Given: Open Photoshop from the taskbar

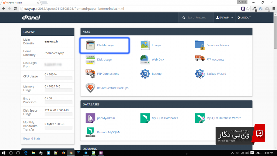Looking at the screenshot, I should tap(78, 153).
